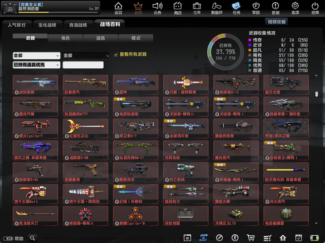Expand the first 全部 category dropdown

(x=36, y=55)
